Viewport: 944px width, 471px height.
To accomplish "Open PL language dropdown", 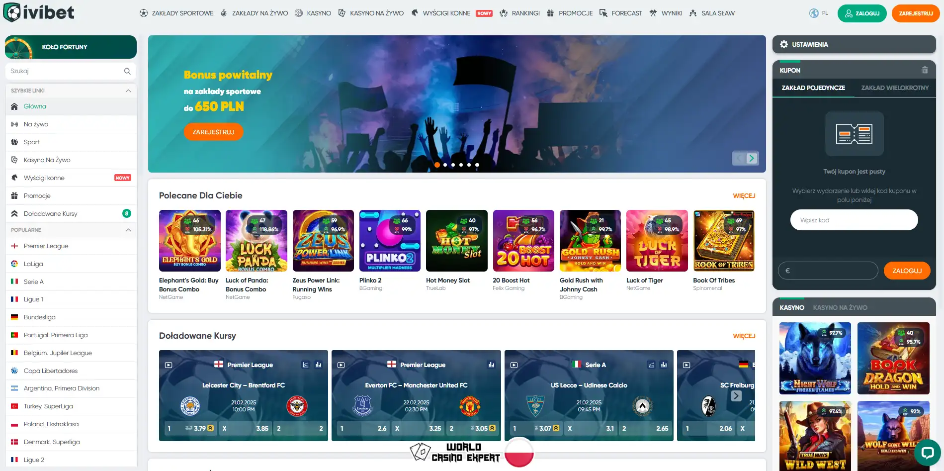I will click(x=825, y=13).
